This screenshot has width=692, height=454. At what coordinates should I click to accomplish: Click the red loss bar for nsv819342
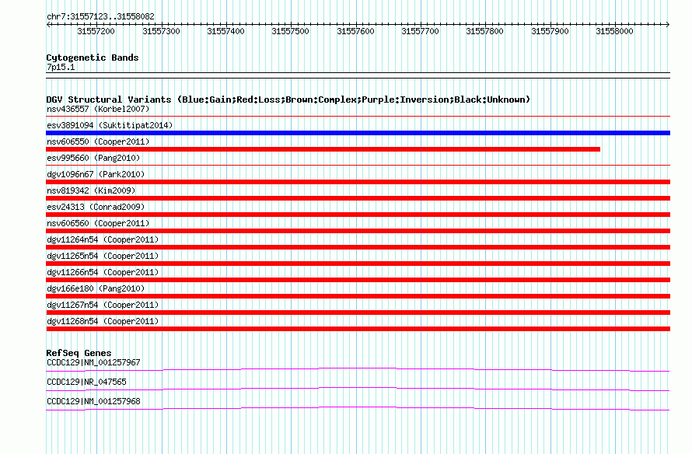tap(358, 198)
